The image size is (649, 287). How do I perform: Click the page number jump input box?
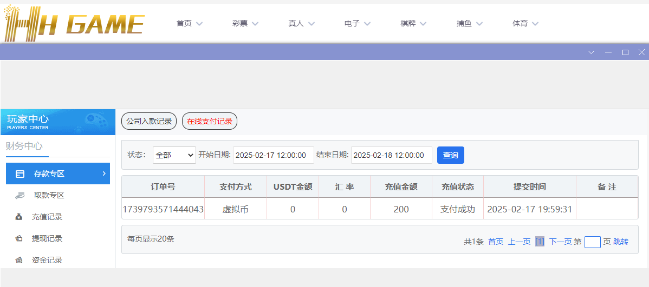[x=592, y=242]
